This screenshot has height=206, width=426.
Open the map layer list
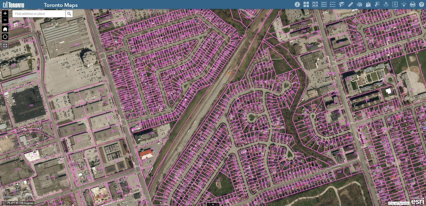[x=324, y=4]
